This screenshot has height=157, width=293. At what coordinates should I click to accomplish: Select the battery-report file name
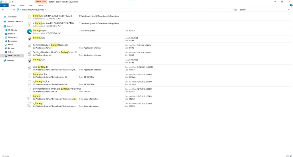coord(40,30)
